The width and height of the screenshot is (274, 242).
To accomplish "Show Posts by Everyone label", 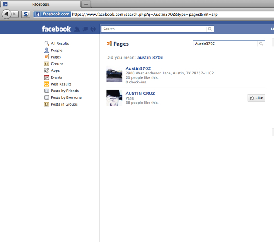I will click(66, 97).
